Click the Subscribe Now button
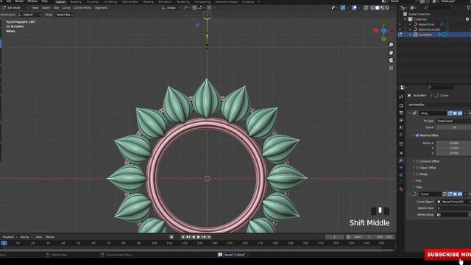The width and height of the screenshot is (471, 265). tap(448, 255)
